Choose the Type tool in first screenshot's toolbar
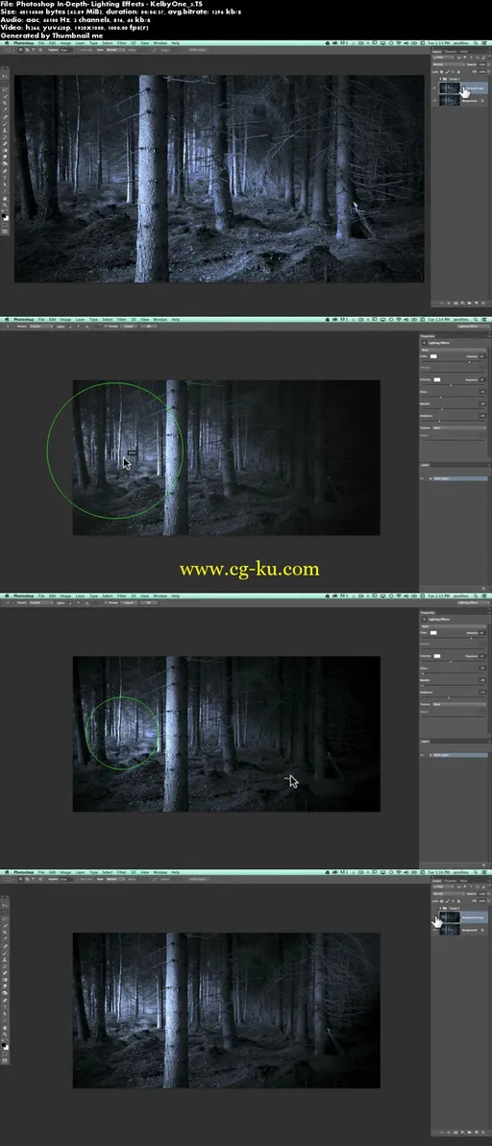492x1146 pixels. pos(5,178)
